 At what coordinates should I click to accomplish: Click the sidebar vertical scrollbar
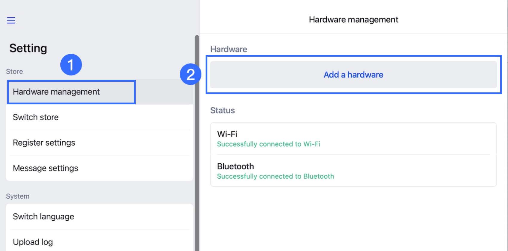click(x=197, y=143)
